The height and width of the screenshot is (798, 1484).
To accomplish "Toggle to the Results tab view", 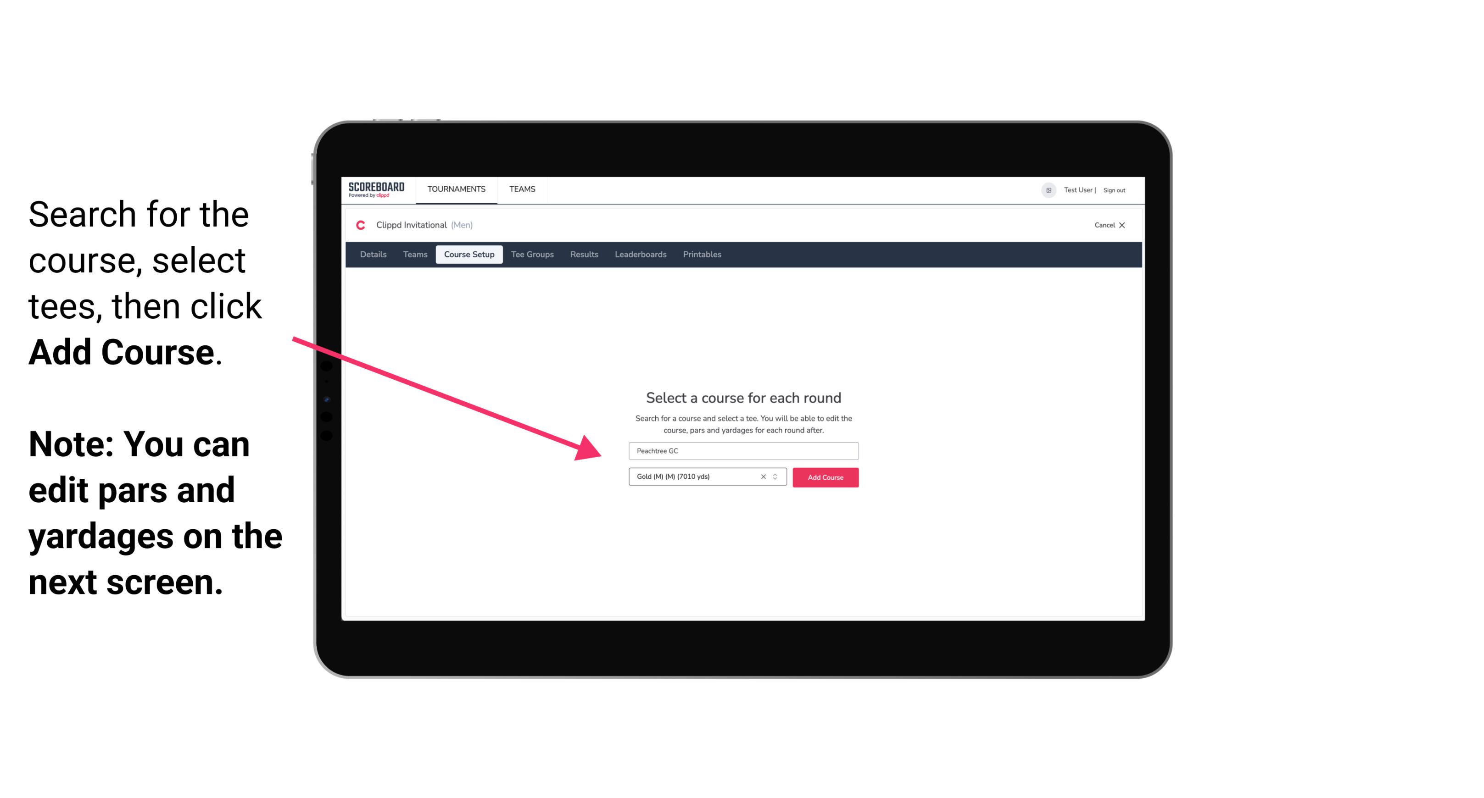I will pos(583,255).
